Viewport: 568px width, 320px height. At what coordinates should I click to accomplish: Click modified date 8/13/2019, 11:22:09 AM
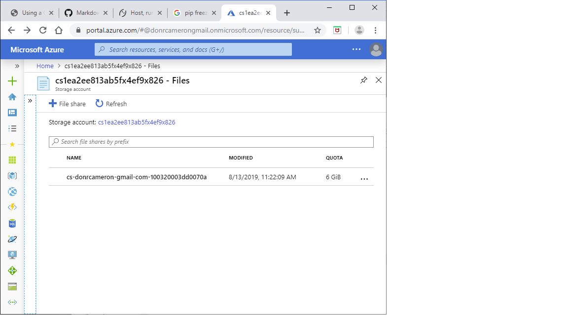point(262,177)
